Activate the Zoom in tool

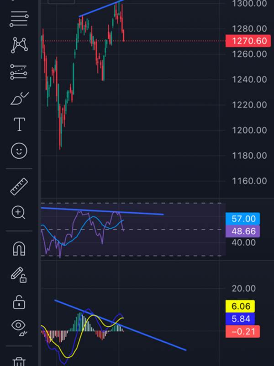18,212
